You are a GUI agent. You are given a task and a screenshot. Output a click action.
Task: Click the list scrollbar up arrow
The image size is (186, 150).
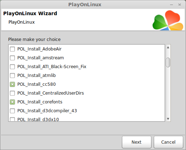[x=168, y=48]
